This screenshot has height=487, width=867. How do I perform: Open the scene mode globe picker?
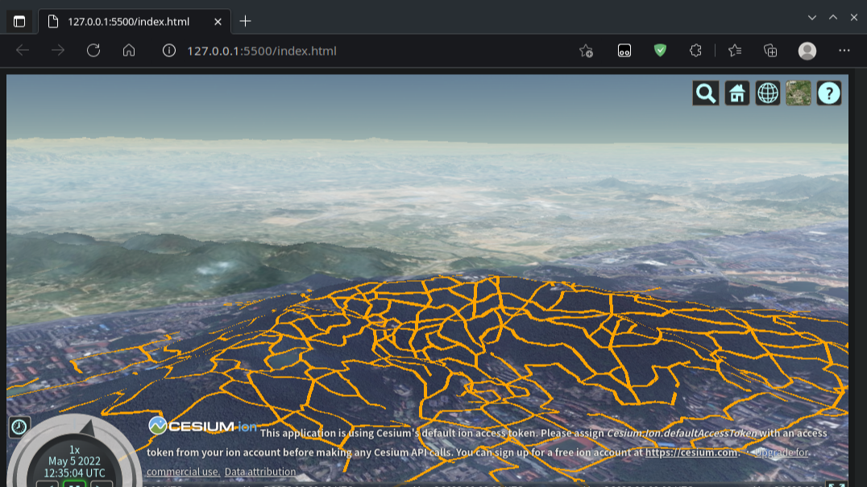(767, 93)
